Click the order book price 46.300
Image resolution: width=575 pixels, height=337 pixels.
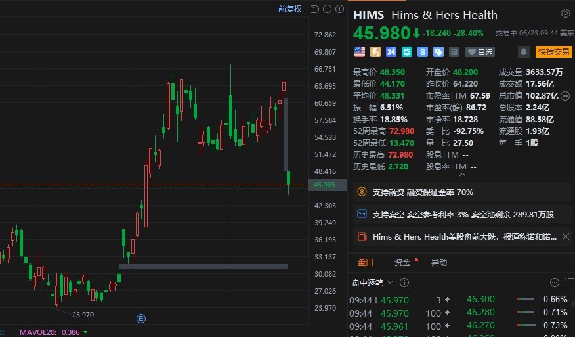(480, 299)
